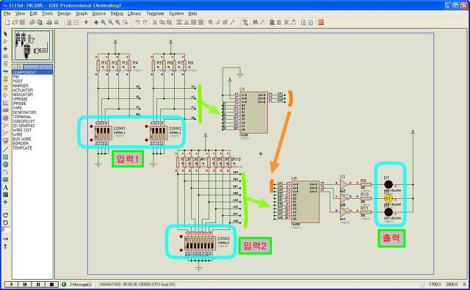Stop the running simulation

(x=51, y=284)
